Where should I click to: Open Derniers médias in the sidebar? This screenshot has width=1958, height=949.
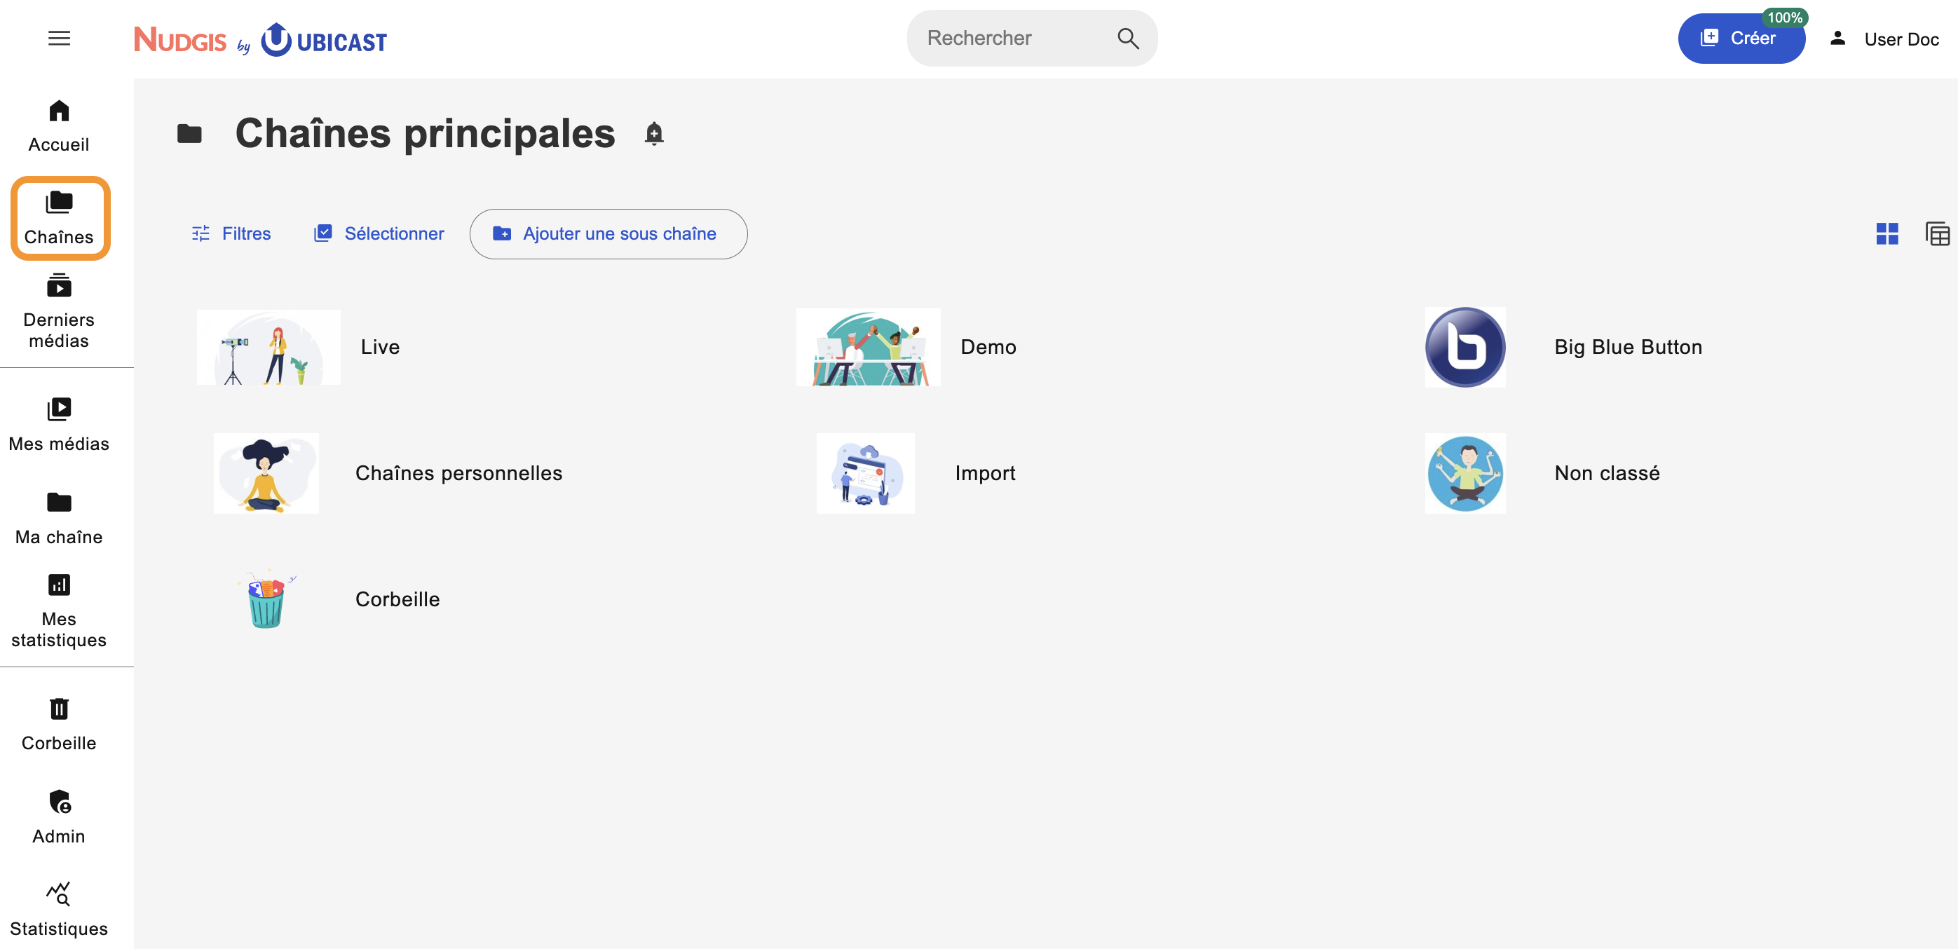coord(58,311)
